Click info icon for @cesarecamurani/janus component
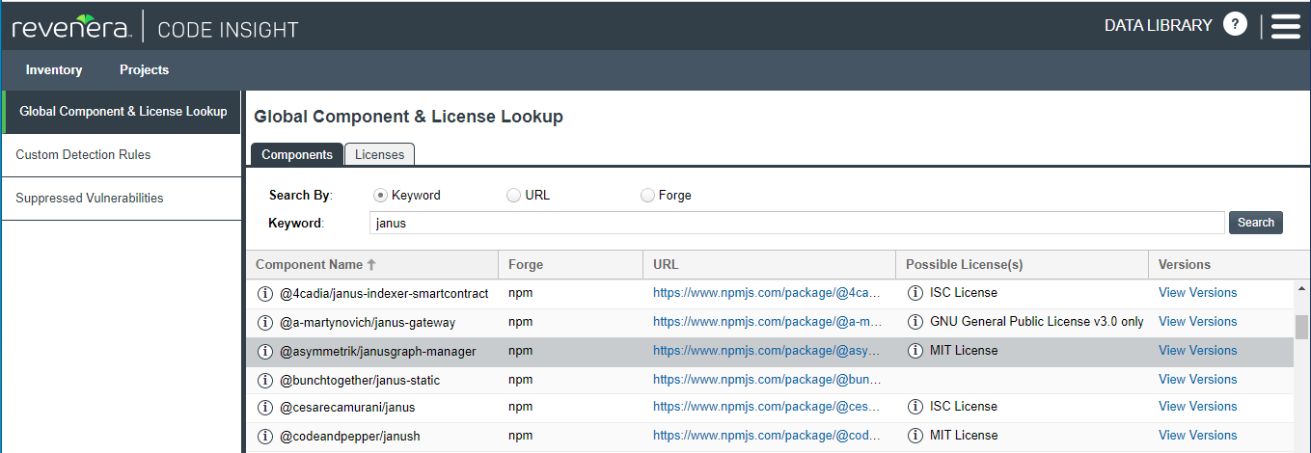This screenshot has height=453, width=1311. click(265, 407)
